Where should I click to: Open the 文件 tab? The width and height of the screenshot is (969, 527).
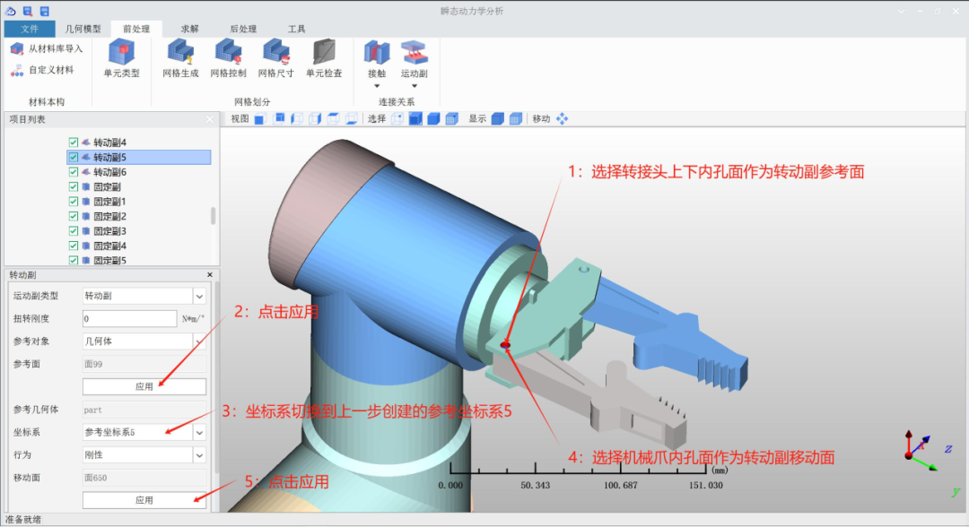[30, 29]
